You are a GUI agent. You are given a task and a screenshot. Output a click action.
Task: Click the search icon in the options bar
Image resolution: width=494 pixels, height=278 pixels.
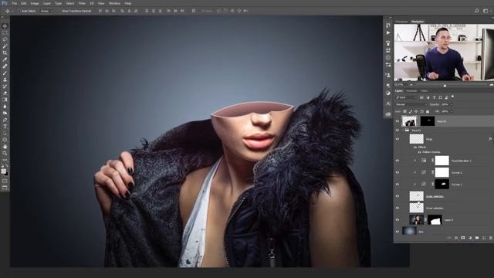coord(477,11)
